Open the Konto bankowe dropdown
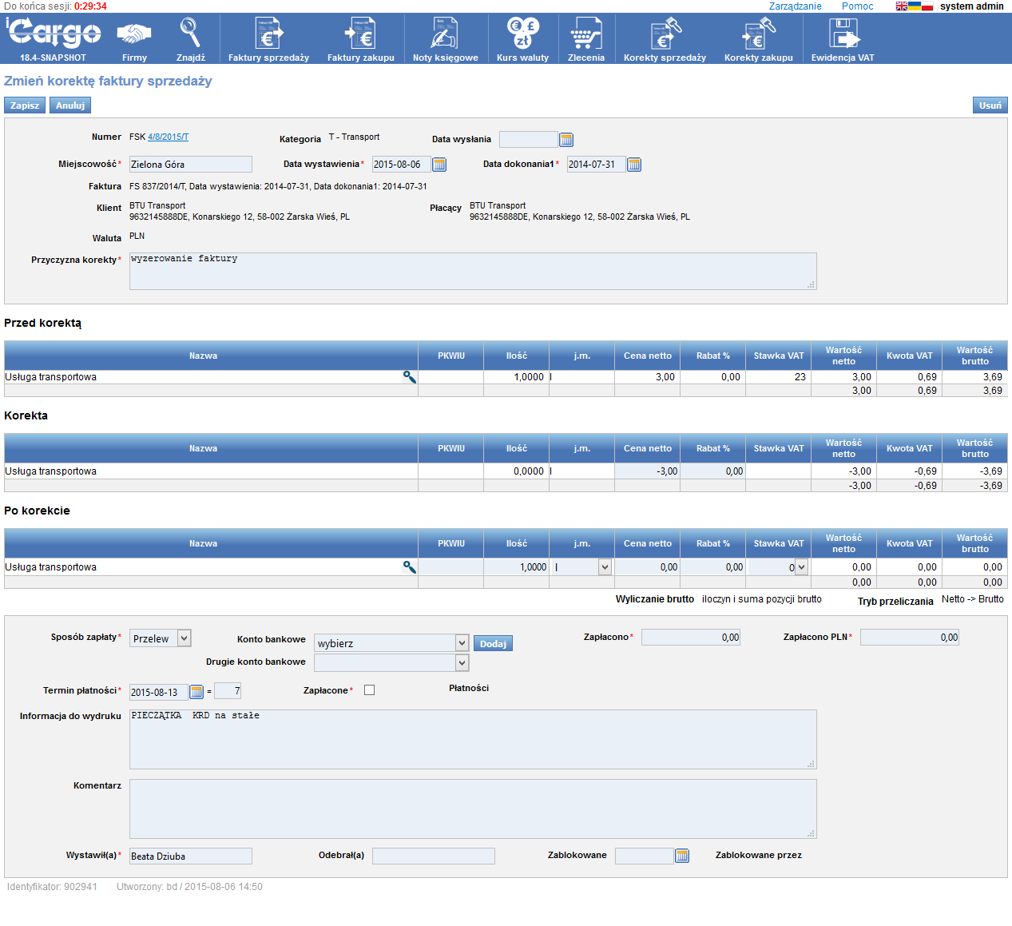The height and width of the screenshot is (926, 1012). pos(462,643)
